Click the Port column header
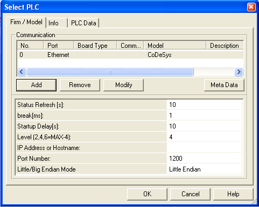 tap(59, 46)
